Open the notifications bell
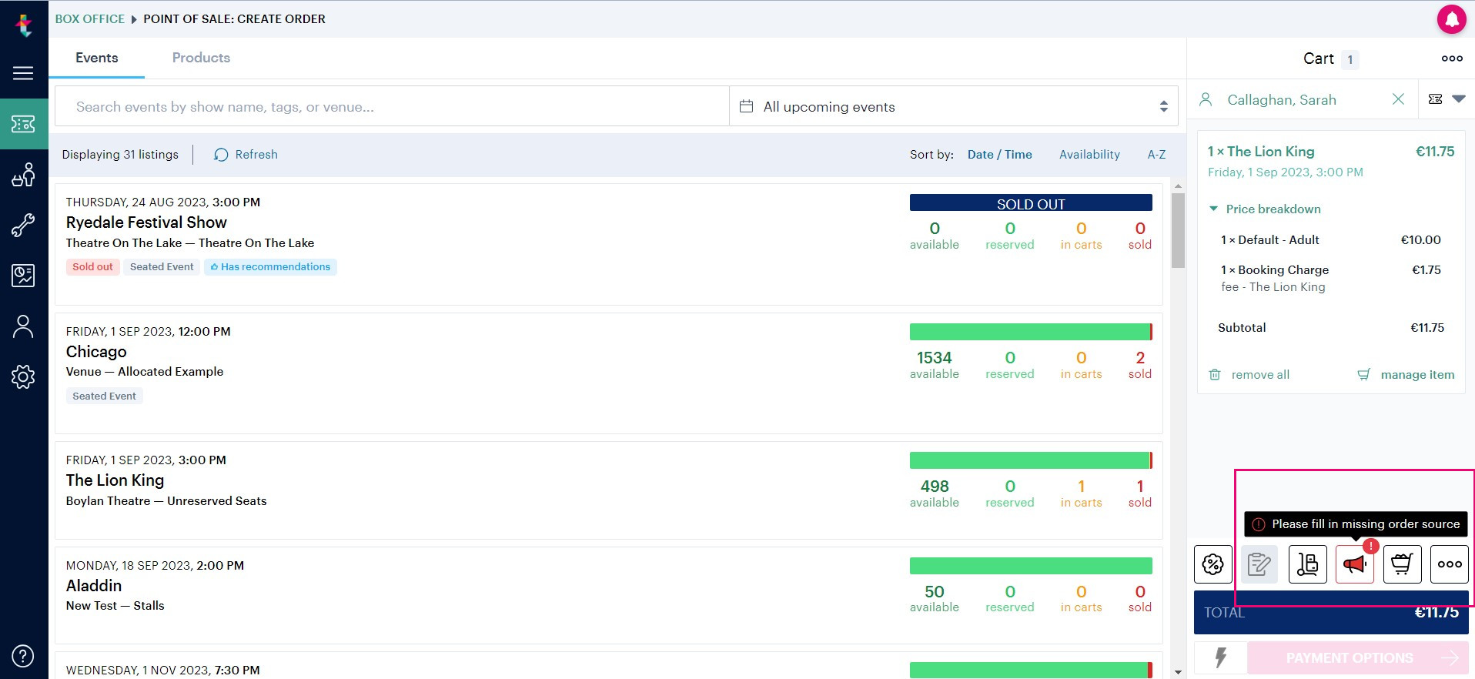 pos(1451,19)
